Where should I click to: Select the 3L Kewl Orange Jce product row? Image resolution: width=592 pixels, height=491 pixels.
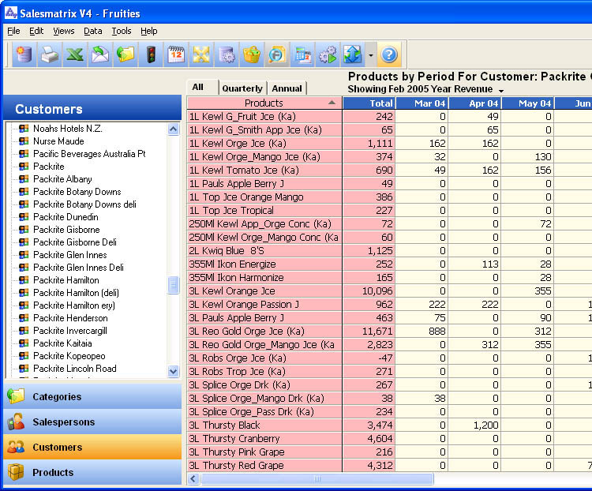pyautogui.click(x=264, y=291)
